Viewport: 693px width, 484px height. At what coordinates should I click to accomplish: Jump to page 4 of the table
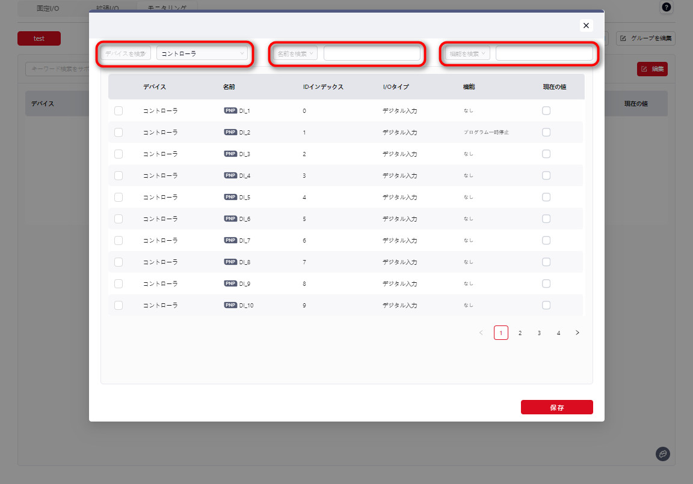(558, 333)
